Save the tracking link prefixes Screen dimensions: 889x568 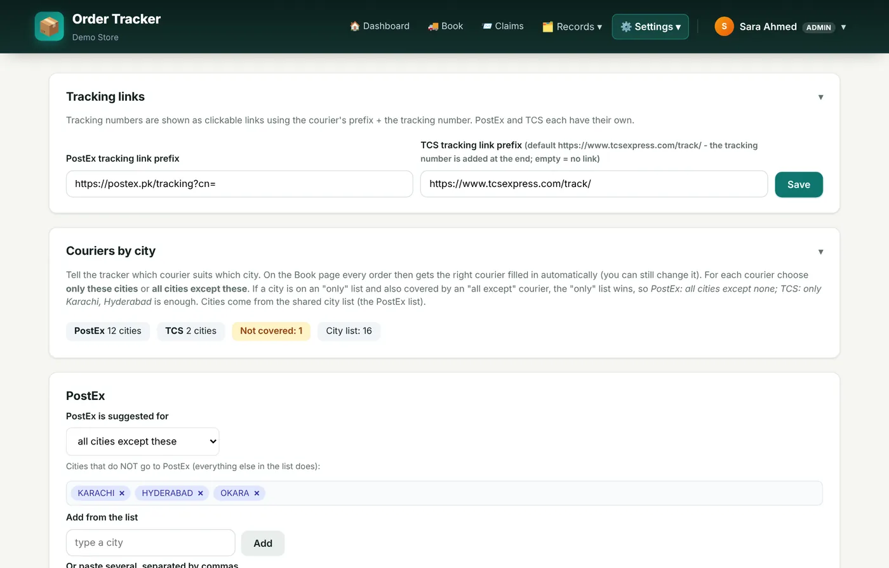pyautogui.click(x=799, y=184)
